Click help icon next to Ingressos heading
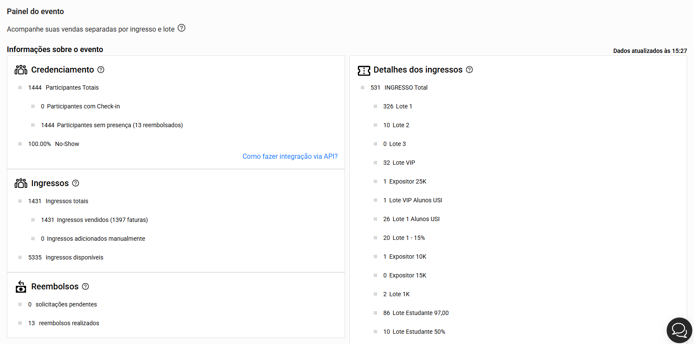694x344 pixels. tap(76, 183)
